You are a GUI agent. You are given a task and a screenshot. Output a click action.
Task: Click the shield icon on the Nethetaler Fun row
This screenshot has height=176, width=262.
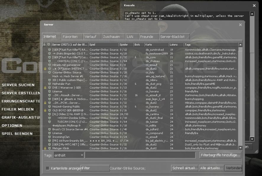pyautogui.click(x=49, y=84)
